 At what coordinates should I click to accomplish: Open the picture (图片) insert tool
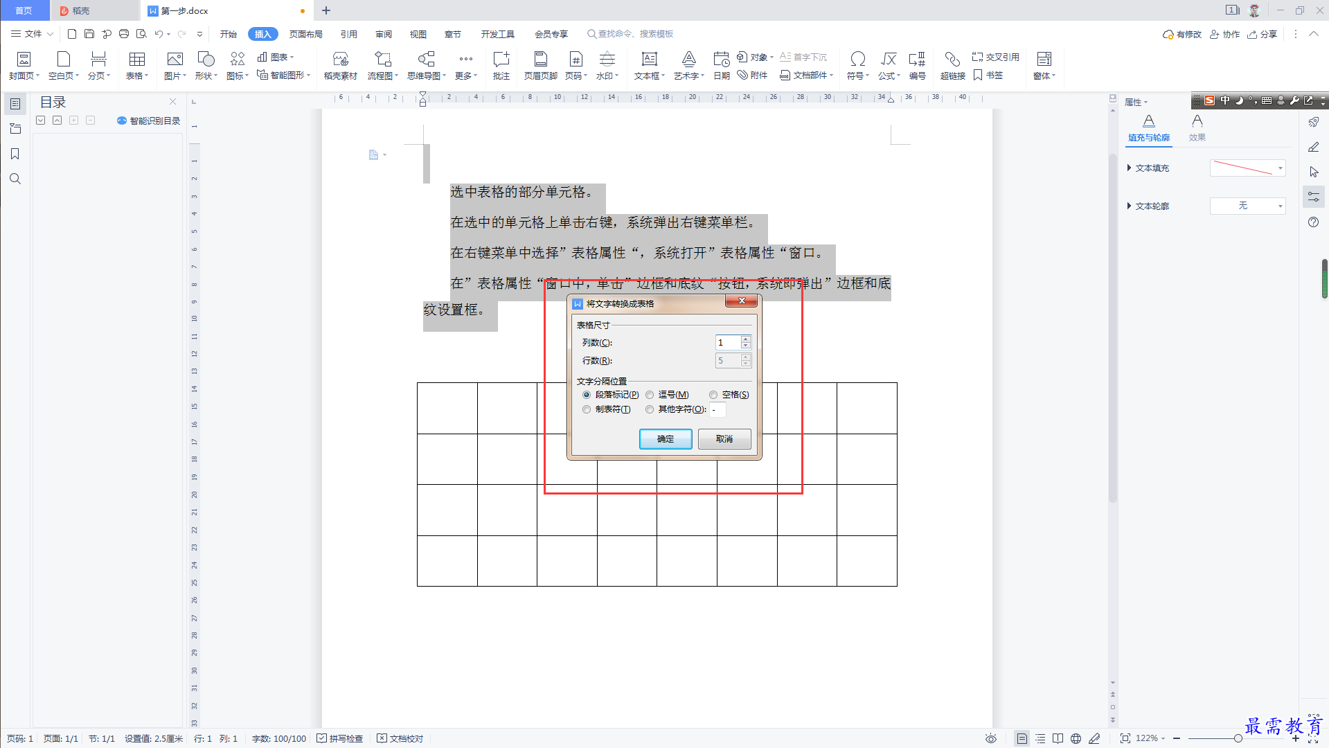(175, 66)
